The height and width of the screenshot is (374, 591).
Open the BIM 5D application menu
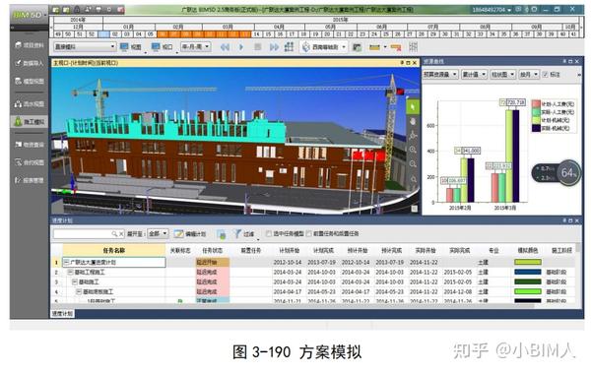click(x=30, y=15)
